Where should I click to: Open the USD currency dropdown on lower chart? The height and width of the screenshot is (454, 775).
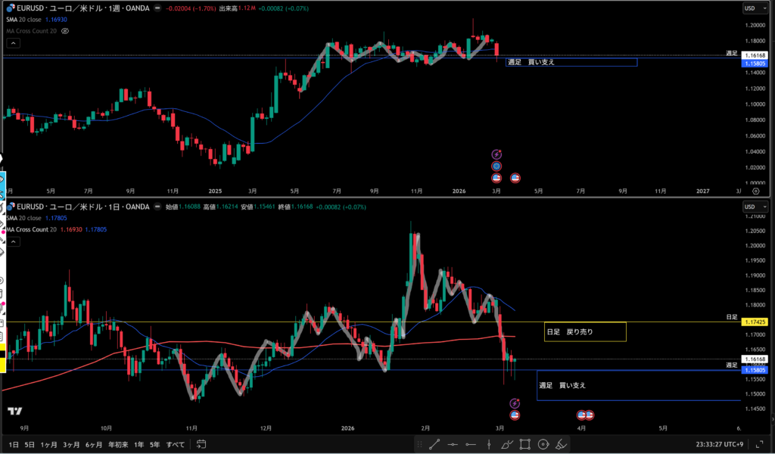click(751, 207)
